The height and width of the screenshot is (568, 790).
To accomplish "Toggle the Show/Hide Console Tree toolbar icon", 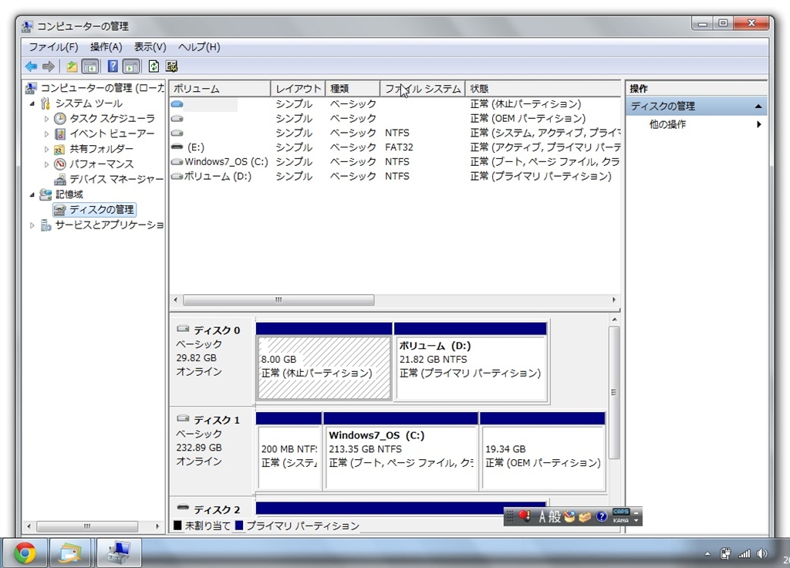I will pyautogui.click(x=90, y=66).
